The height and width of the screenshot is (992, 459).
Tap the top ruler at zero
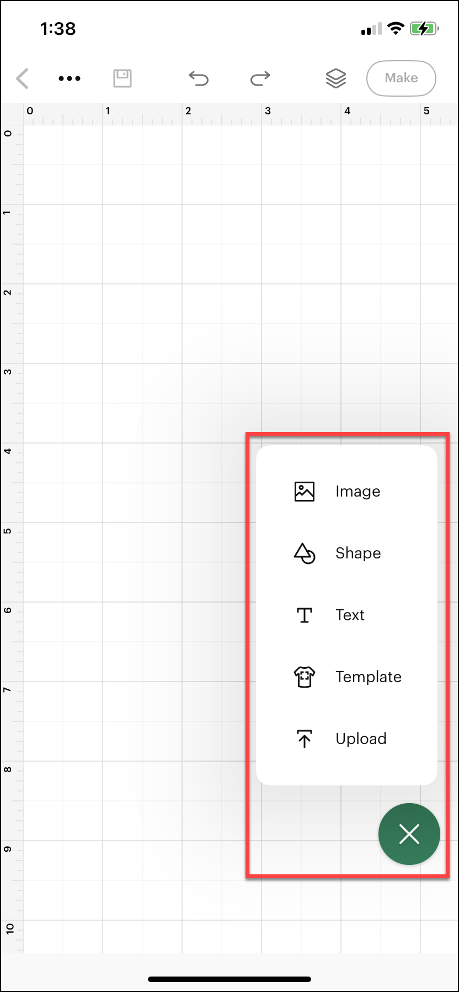coord(30,111)
